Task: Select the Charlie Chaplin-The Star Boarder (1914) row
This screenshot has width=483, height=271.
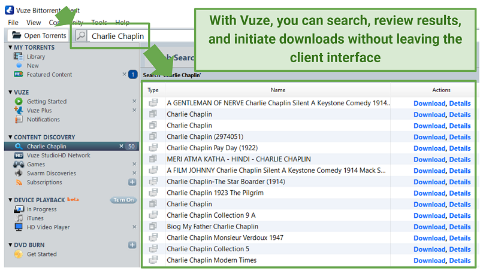Action: 309,181
